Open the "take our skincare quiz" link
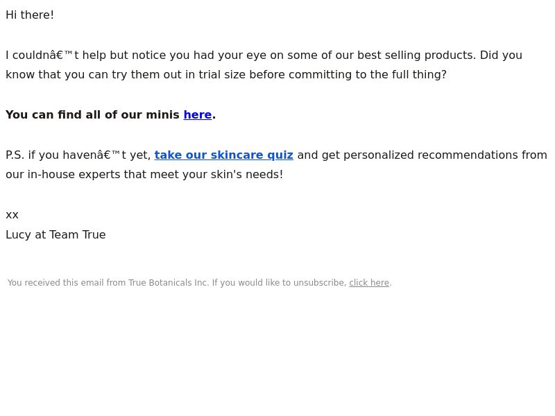555x416 pixels. click(x=223, y=155)
